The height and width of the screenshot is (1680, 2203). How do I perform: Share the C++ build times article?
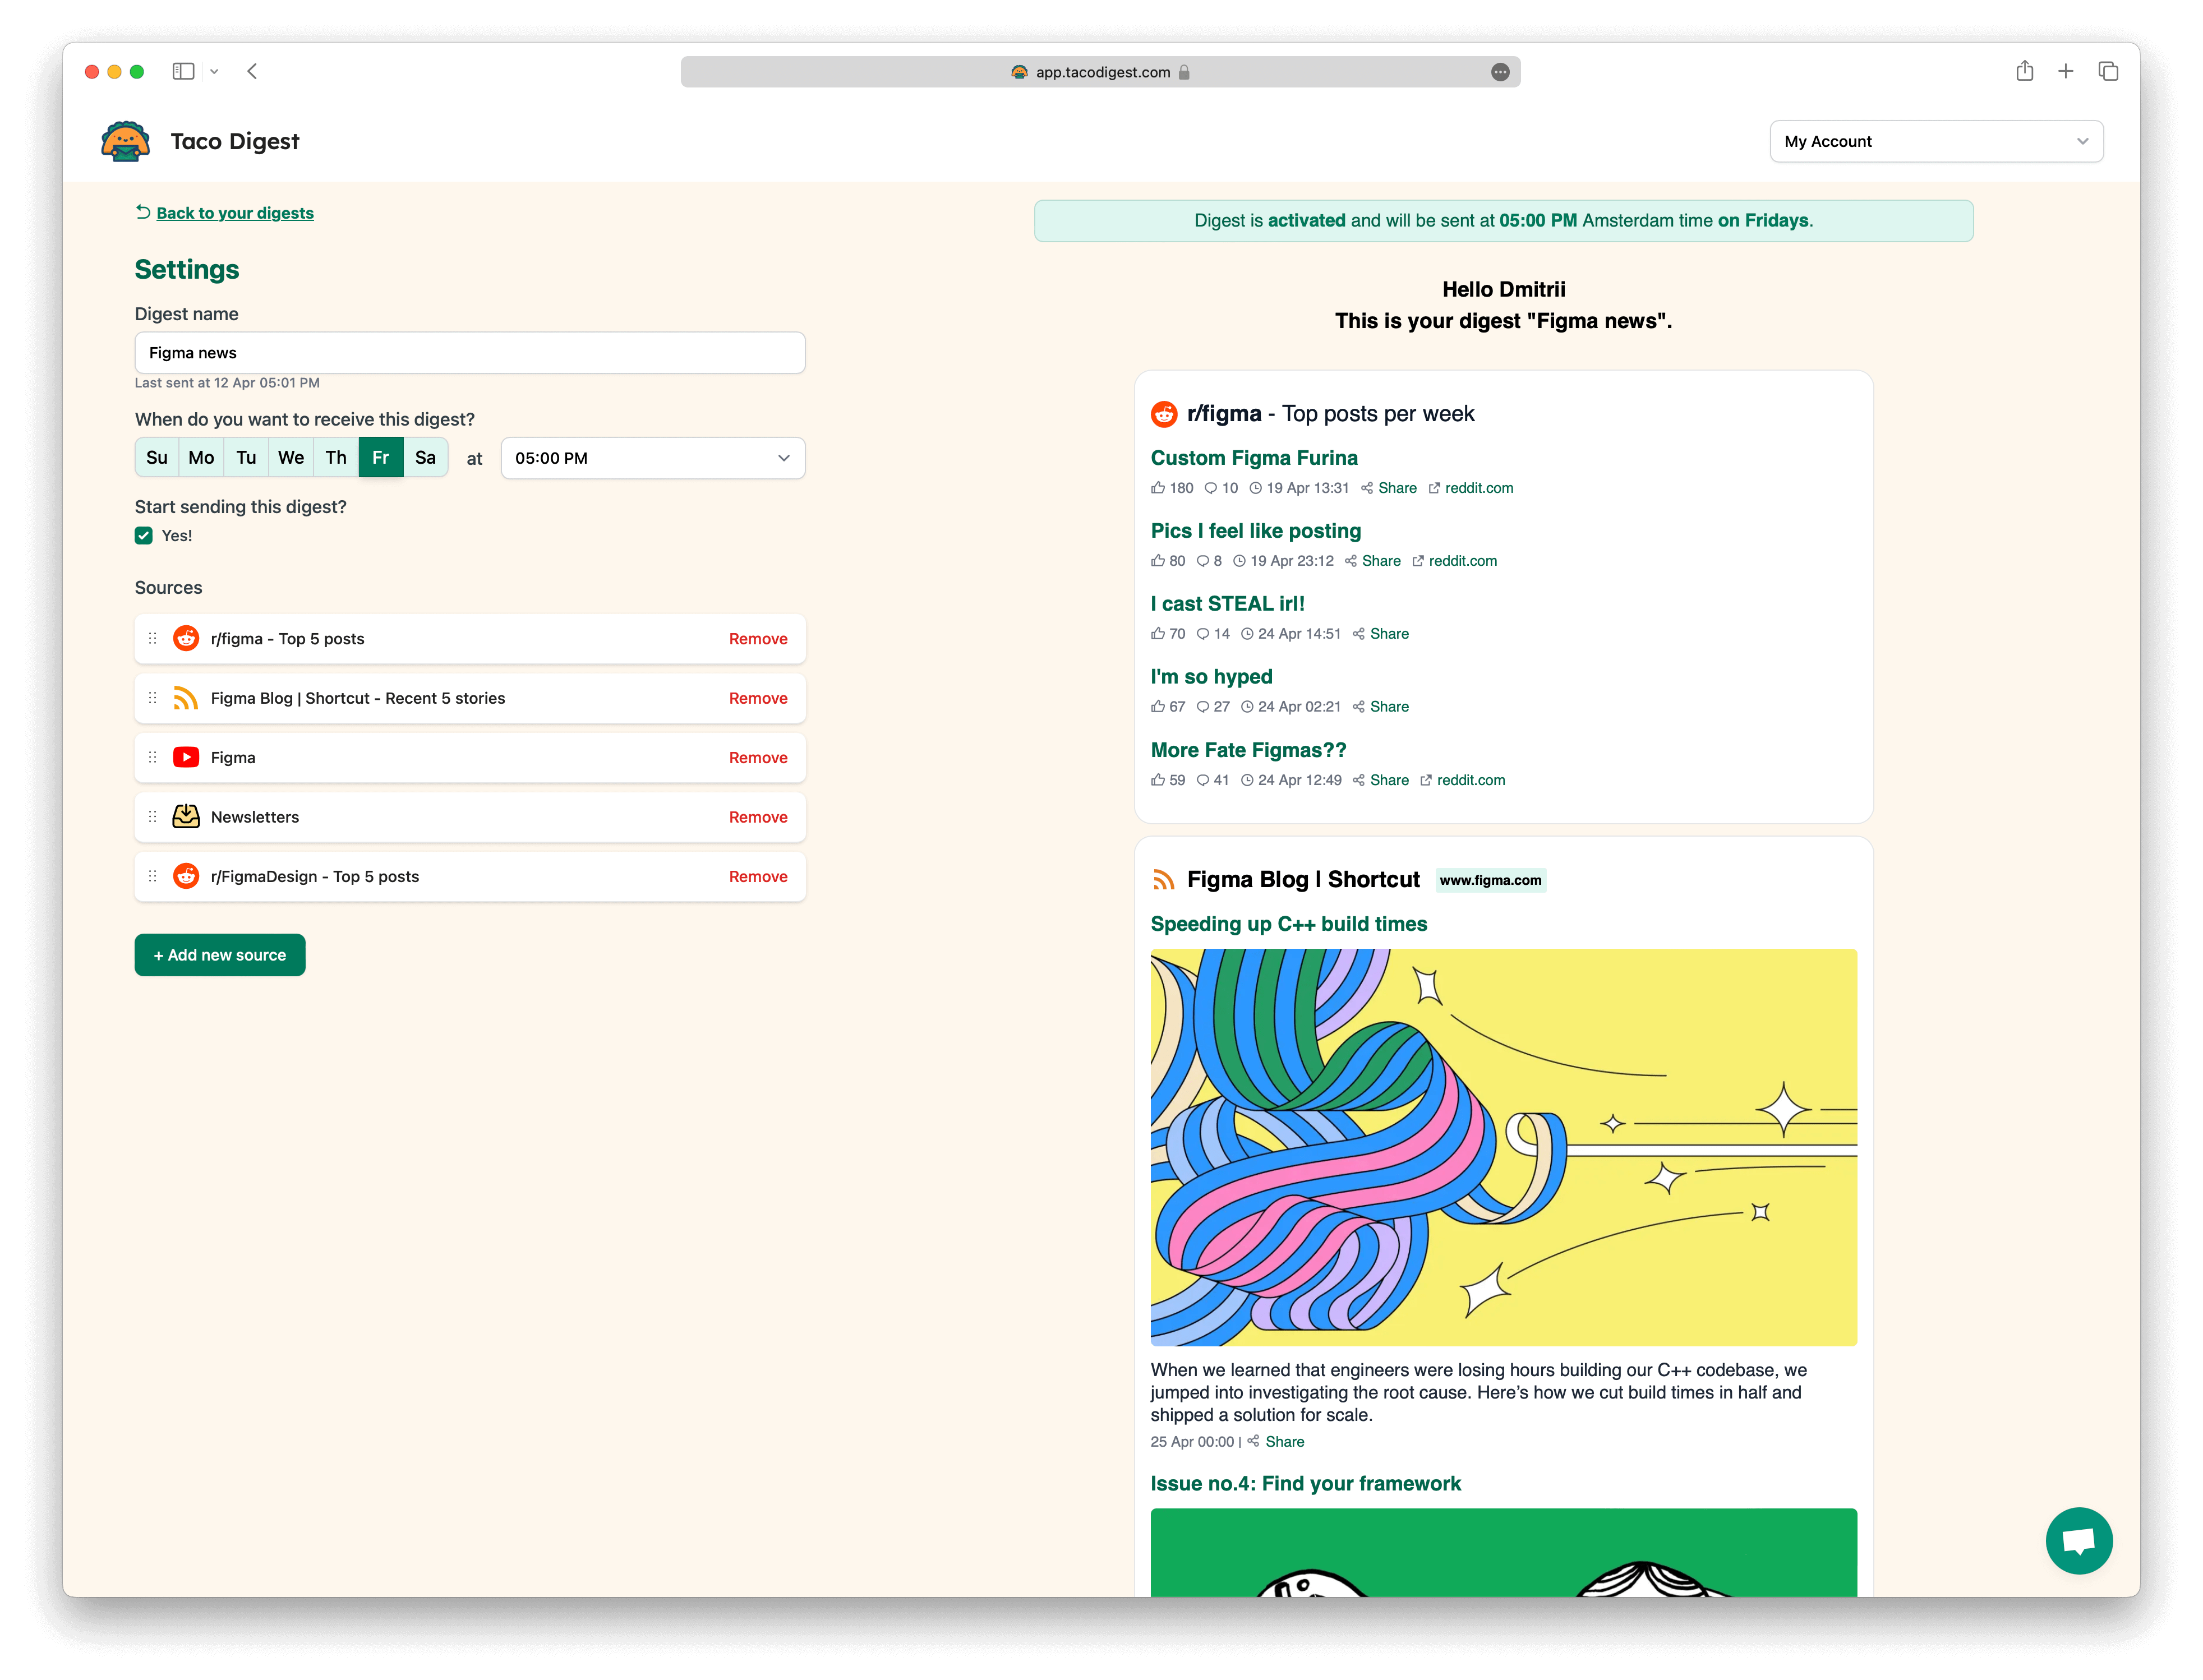pos(1284,1442)
